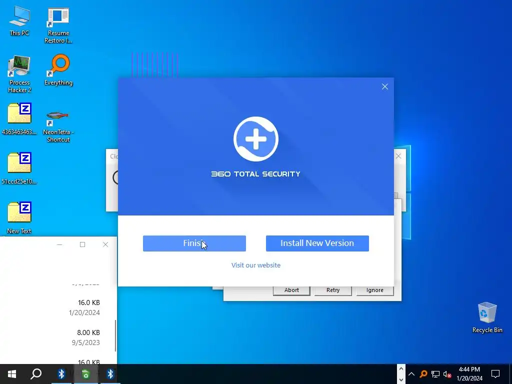This screenshot has height=384, width=512.
Task: Click Retry in the background error dialog
Action: coord(333,290)
